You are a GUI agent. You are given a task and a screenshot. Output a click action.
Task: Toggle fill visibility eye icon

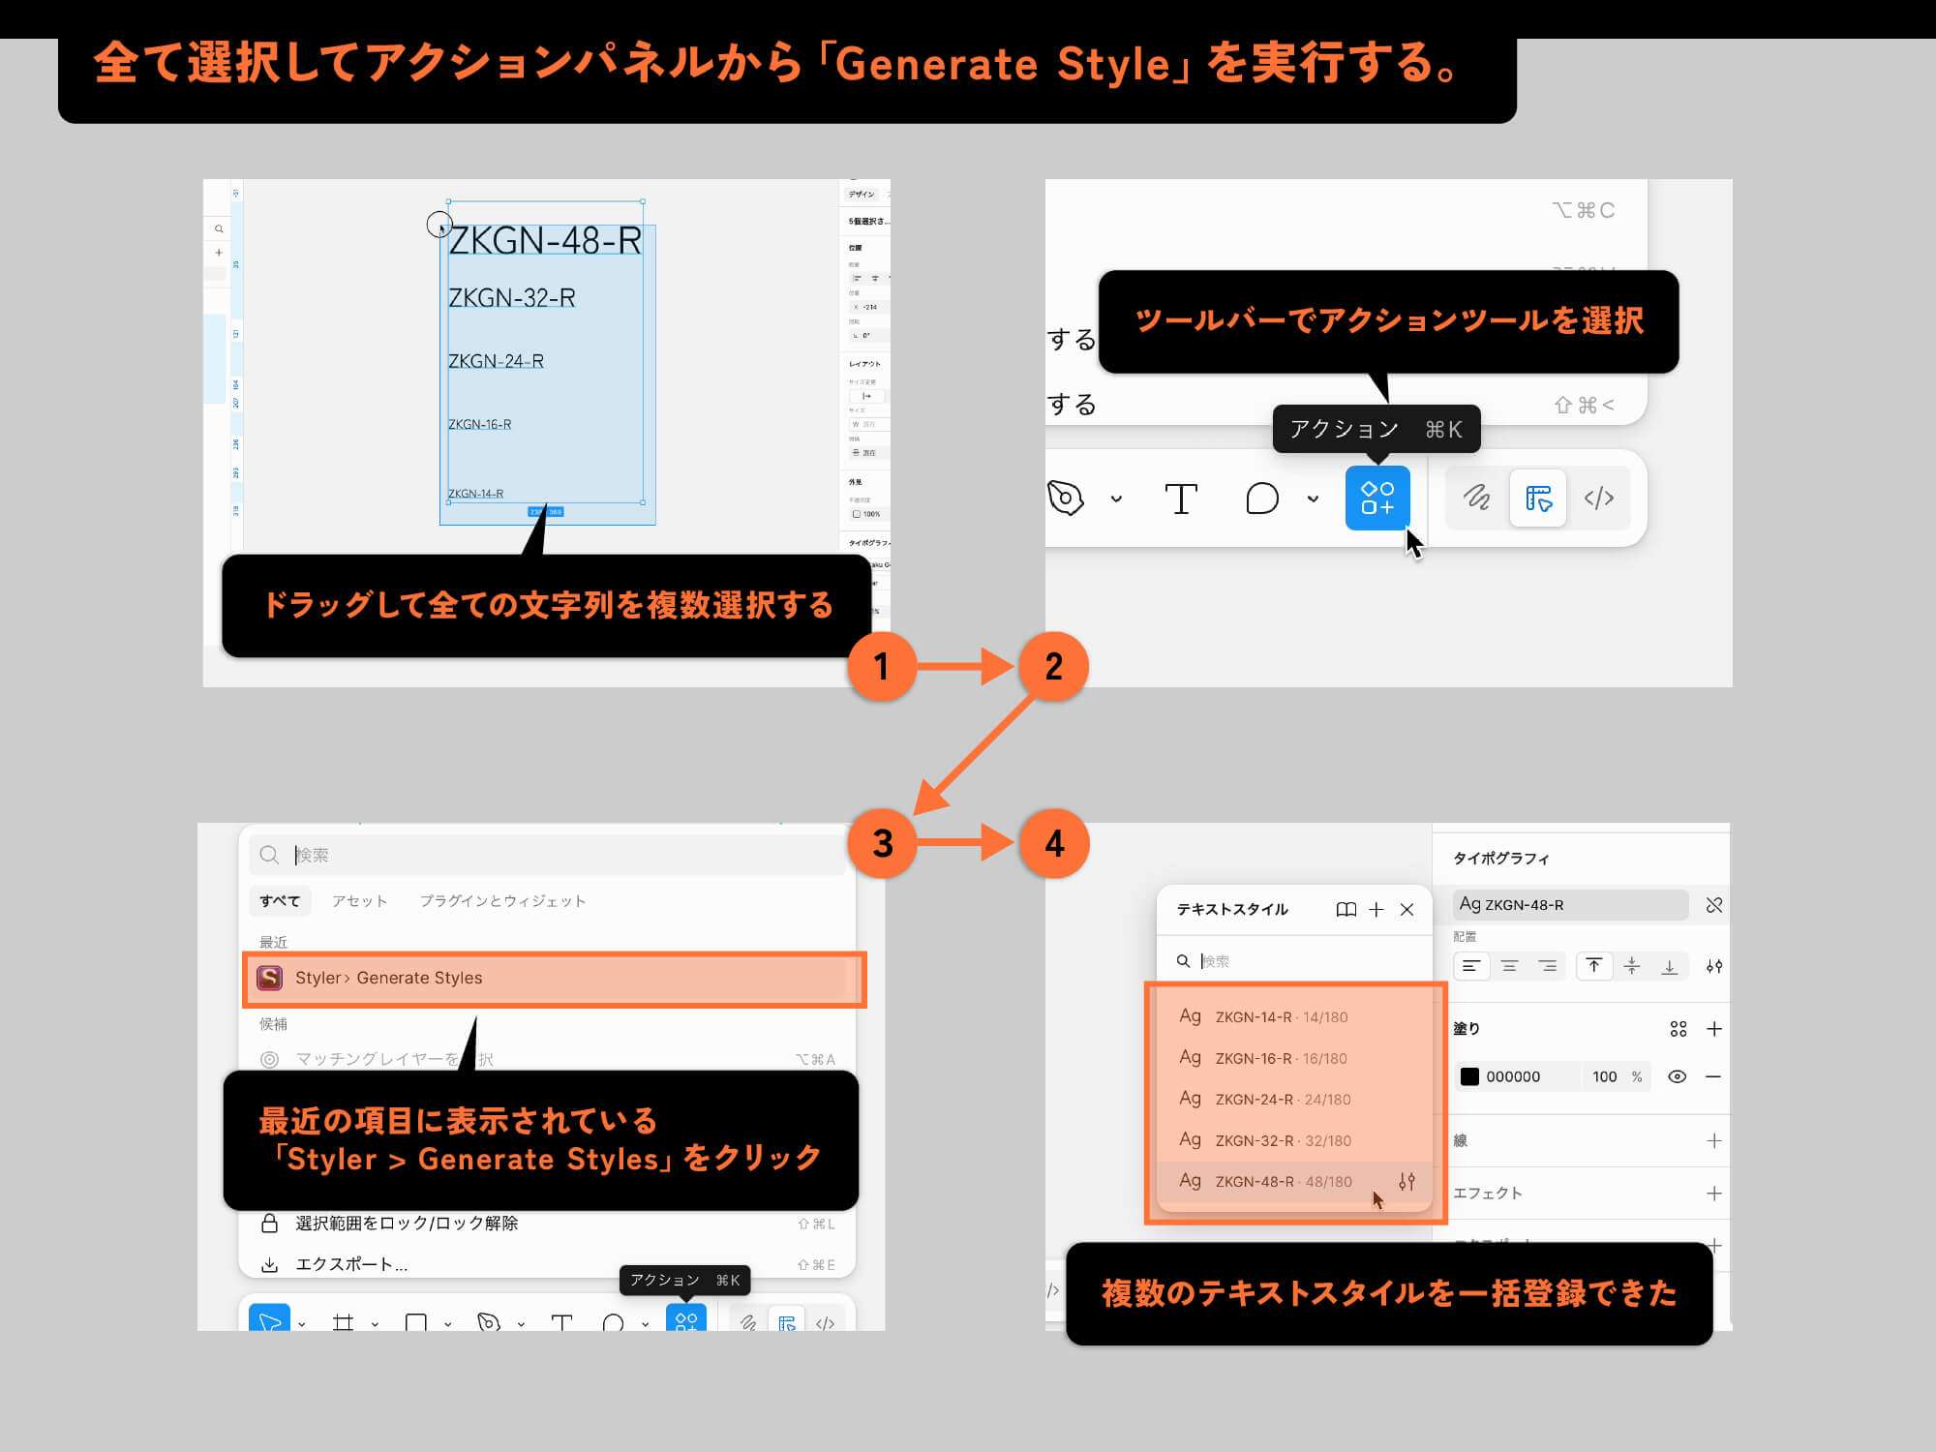(1678, 1077)
